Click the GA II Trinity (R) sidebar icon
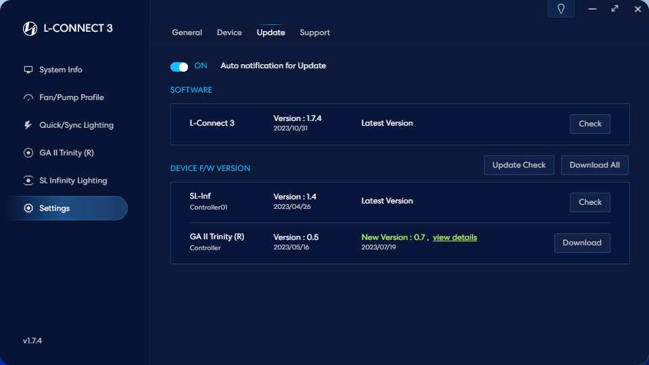649x365 pixels. tap(28, 153)
